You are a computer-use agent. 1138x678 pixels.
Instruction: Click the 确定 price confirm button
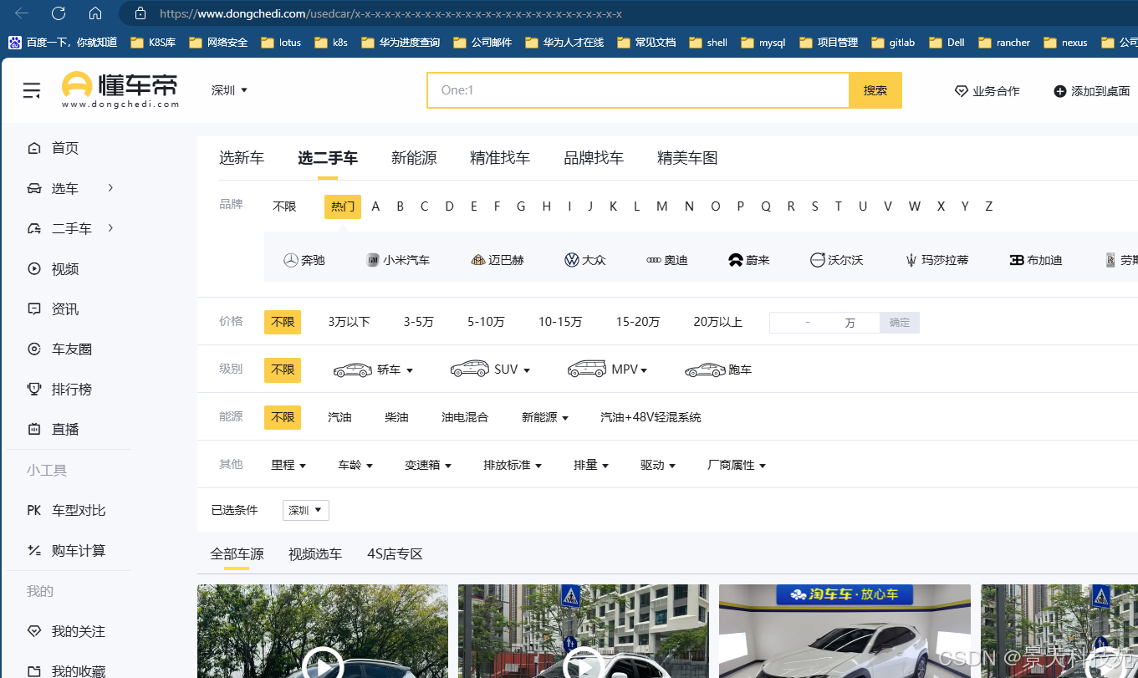click(899, 322)
